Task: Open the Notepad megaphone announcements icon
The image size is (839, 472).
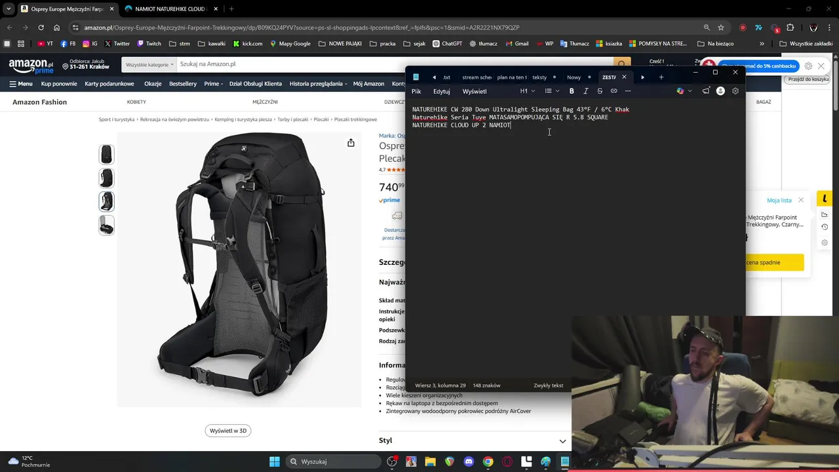Action: pos(706,91)
